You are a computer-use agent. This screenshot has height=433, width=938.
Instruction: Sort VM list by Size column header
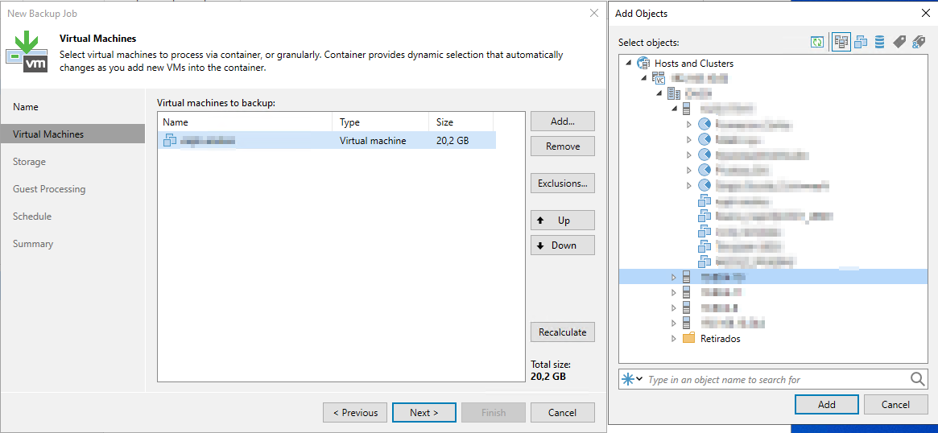[x=459, y=122]
